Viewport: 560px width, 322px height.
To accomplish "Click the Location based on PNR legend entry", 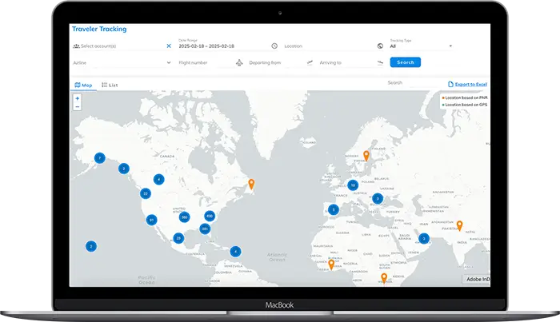I will [465, 97].
